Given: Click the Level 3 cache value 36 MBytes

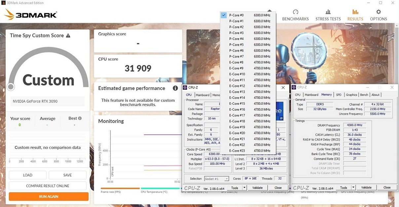Looking at the screenshot, I should (x=266, y=169).
